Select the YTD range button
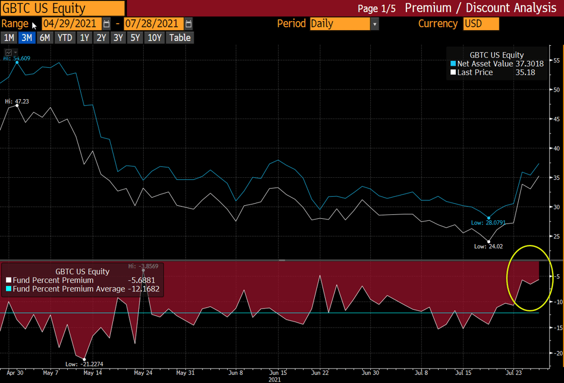 [x=65, y=38]
